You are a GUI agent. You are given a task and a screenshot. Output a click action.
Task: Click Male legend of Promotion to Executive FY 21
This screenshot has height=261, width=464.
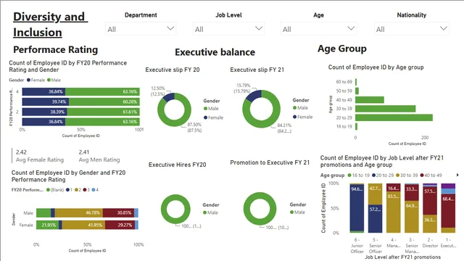tap(297, 212)
